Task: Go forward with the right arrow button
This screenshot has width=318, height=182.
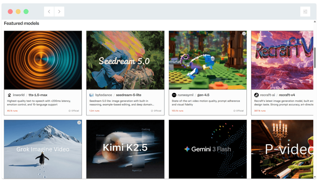Action: (59, 11)
